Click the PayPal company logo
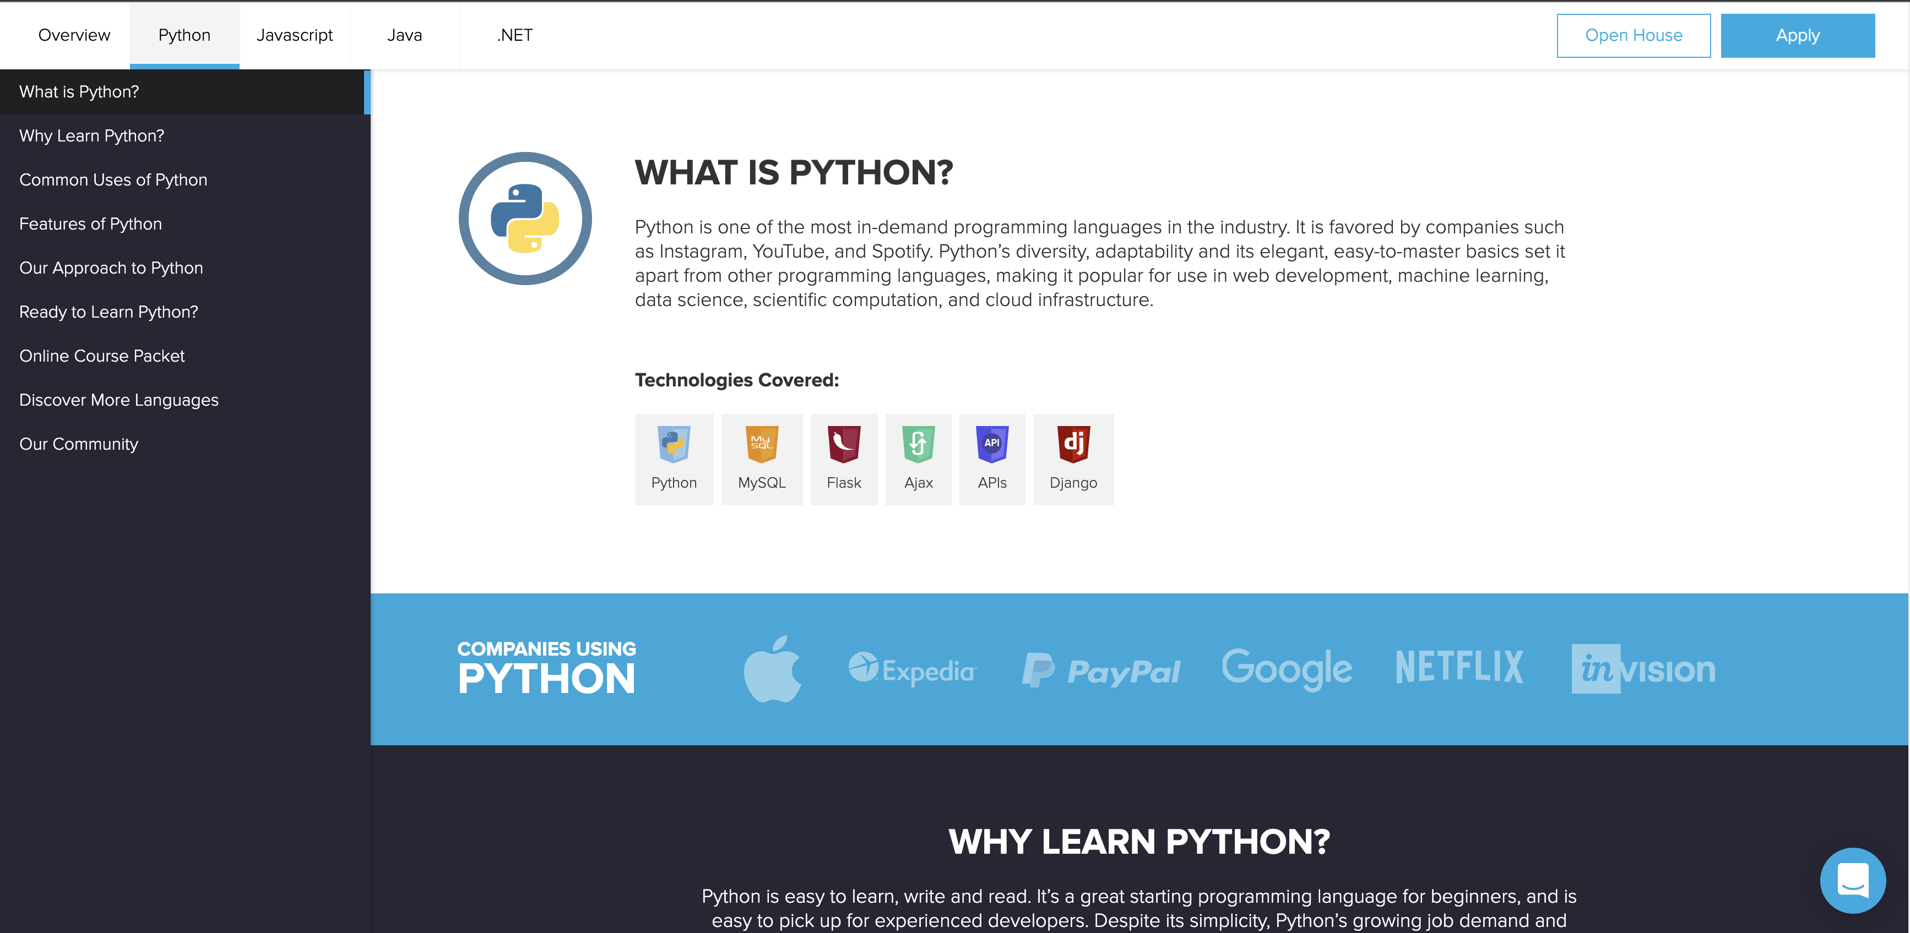Screen dimensions: 1910x933 pos(1101,670)
